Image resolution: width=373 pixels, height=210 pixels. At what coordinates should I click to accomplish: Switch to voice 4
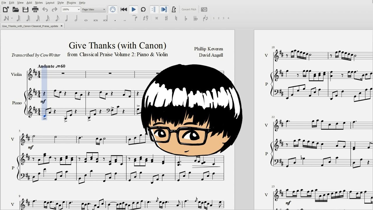pyautogui.click(x=228, y=18)
